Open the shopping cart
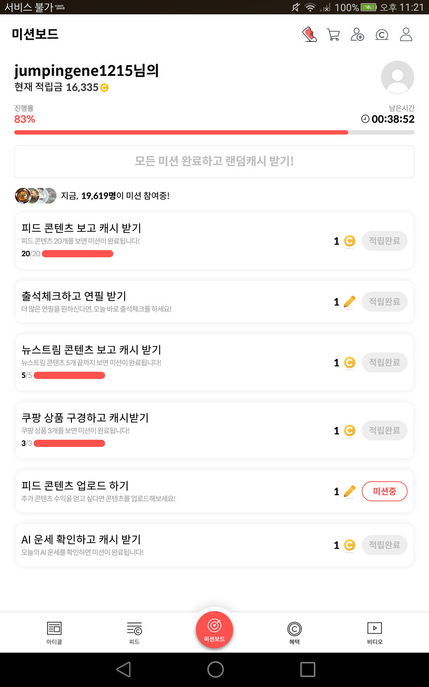 [333, 35]
